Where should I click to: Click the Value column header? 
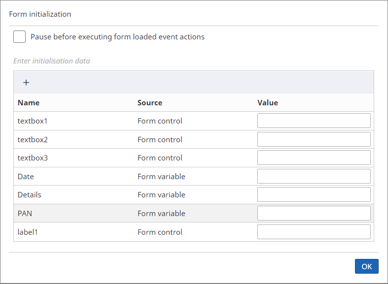point(268,103)
